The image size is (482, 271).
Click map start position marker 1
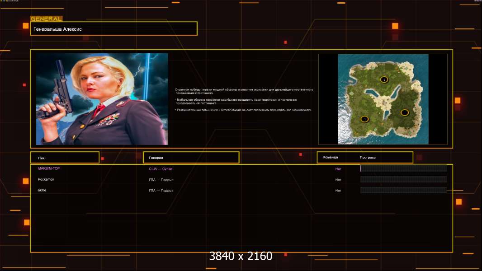point(364,119)
